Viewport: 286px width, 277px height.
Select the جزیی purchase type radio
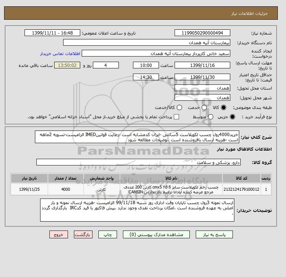coord(233,117)
